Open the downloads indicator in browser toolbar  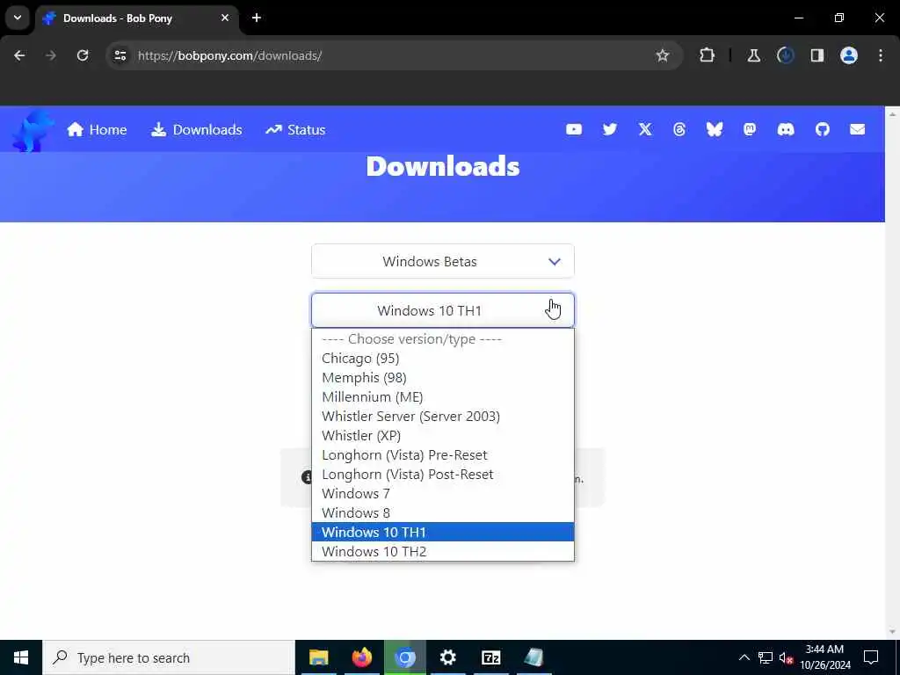tap(785, 55)
